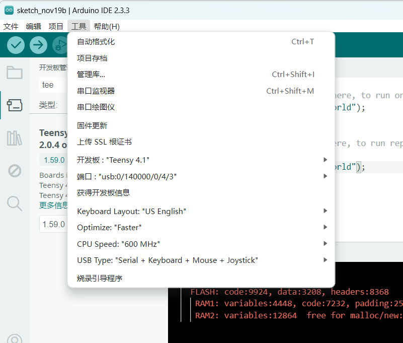This screenshot has height=343, width=403.
Task: Open the Search magnifier sidebar icon
Action: coord(15,203)
